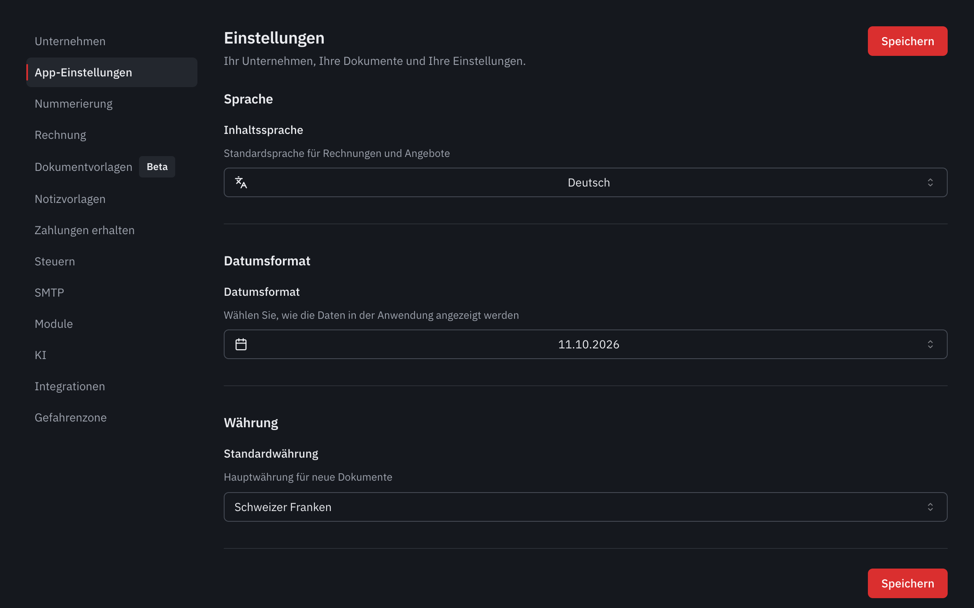Viewport: 974px width, 608px height.
Task: Click the up-down chevron of the currency selector
Action: [930, 507]
